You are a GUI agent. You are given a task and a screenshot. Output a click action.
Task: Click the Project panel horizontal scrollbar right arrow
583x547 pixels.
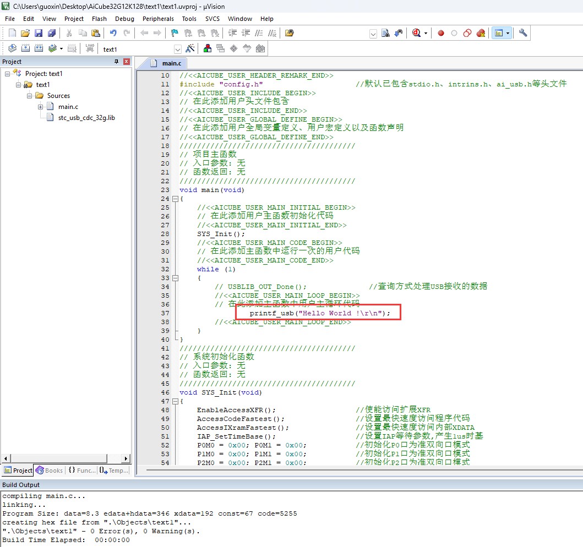tap(126, 458)
